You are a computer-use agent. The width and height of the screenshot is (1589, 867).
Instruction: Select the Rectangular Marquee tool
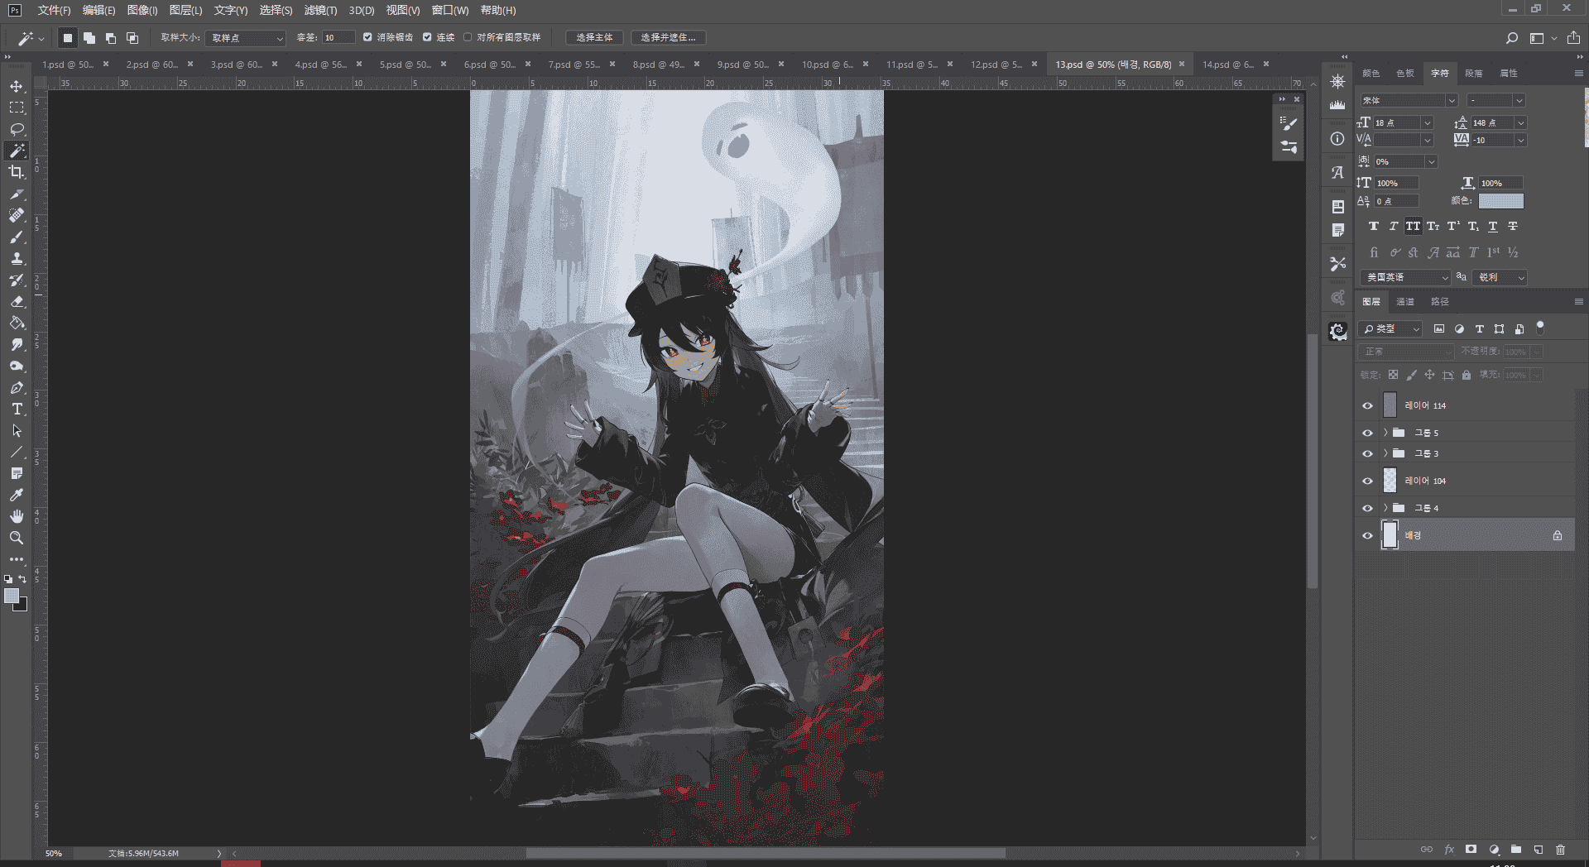(x=17, y=108)
